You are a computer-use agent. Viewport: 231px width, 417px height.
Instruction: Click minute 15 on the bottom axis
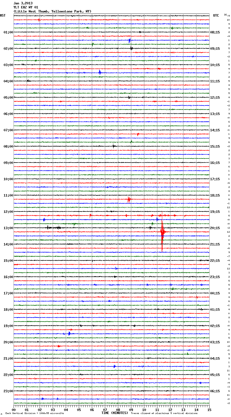(209, 410)
